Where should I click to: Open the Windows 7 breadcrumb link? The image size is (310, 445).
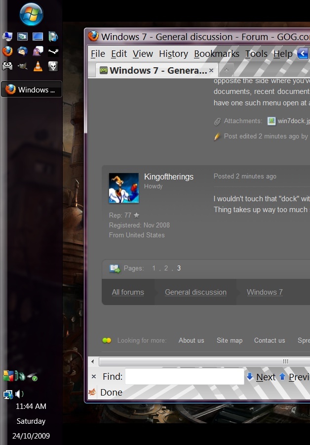[x=265, y=292]
